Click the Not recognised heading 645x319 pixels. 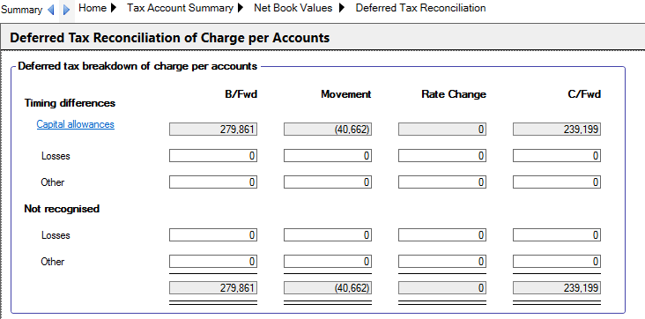point(62,209)
